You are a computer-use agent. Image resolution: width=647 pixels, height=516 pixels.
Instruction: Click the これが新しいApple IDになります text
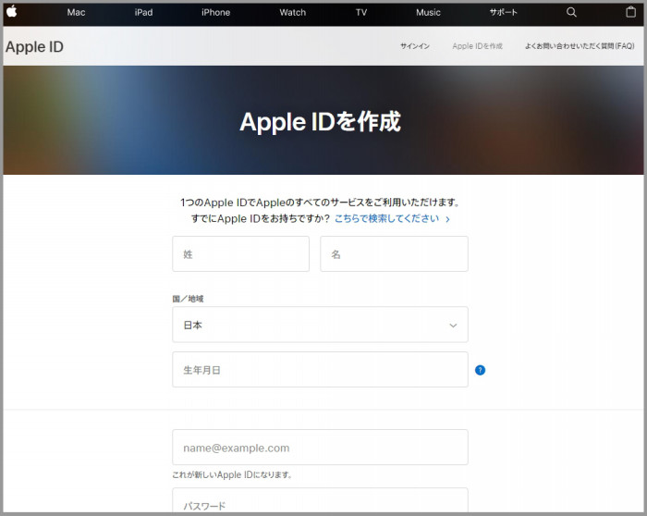click(x=232, y=474)
